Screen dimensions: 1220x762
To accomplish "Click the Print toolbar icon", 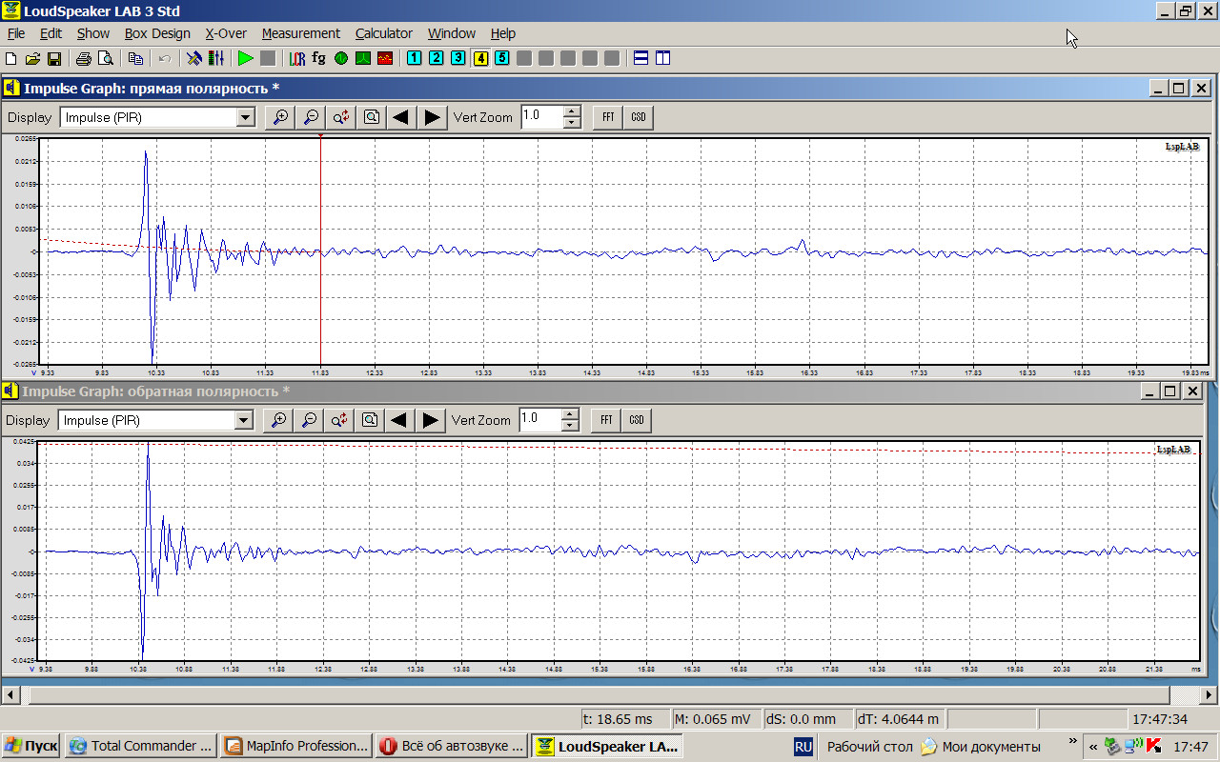I will pyautogui.click(x=83, y=58).
